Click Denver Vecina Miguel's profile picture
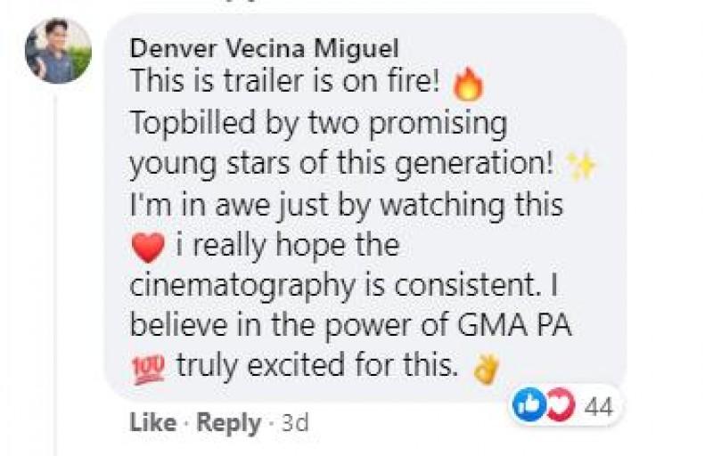This screenshot has height=456, width=713. click(x=58, y=51)
